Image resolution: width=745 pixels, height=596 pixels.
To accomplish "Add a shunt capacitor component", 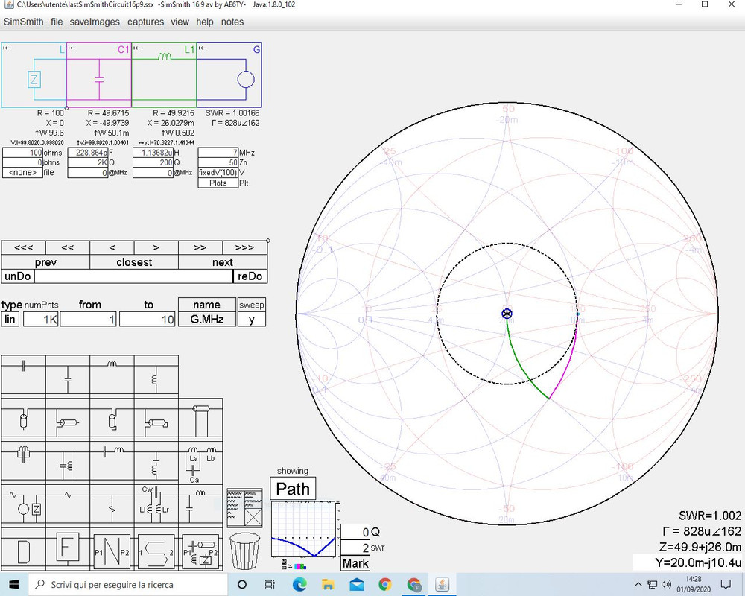I will [x=68, y=375].
